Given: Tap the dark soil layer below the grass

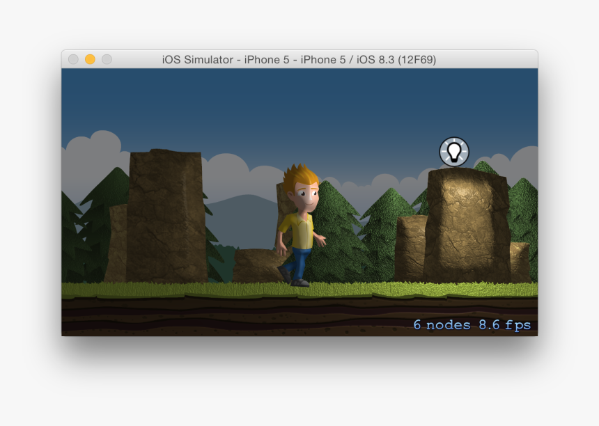Looking at the screenshot, I should [209, 317].
